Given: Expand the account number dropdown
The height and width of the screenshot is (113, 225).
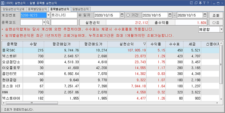Looking at the screenshot, I should [48, 15].
